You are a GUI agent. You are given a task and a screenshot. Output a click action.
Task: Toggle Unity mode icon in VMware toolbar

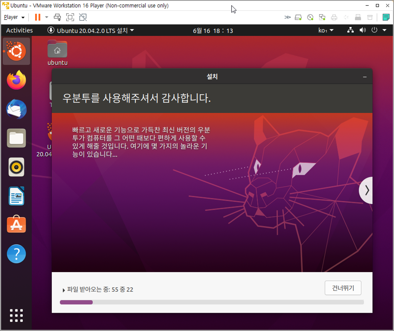[x=83, y=17]
